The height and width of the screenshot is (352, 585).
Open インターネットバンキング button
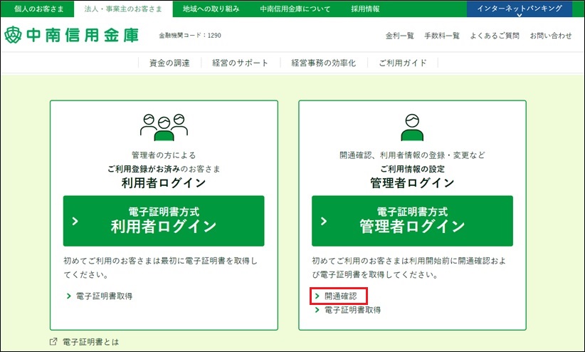(519, 9)
